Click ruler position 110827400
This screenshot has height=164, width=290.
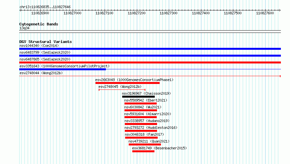[201, 13]
